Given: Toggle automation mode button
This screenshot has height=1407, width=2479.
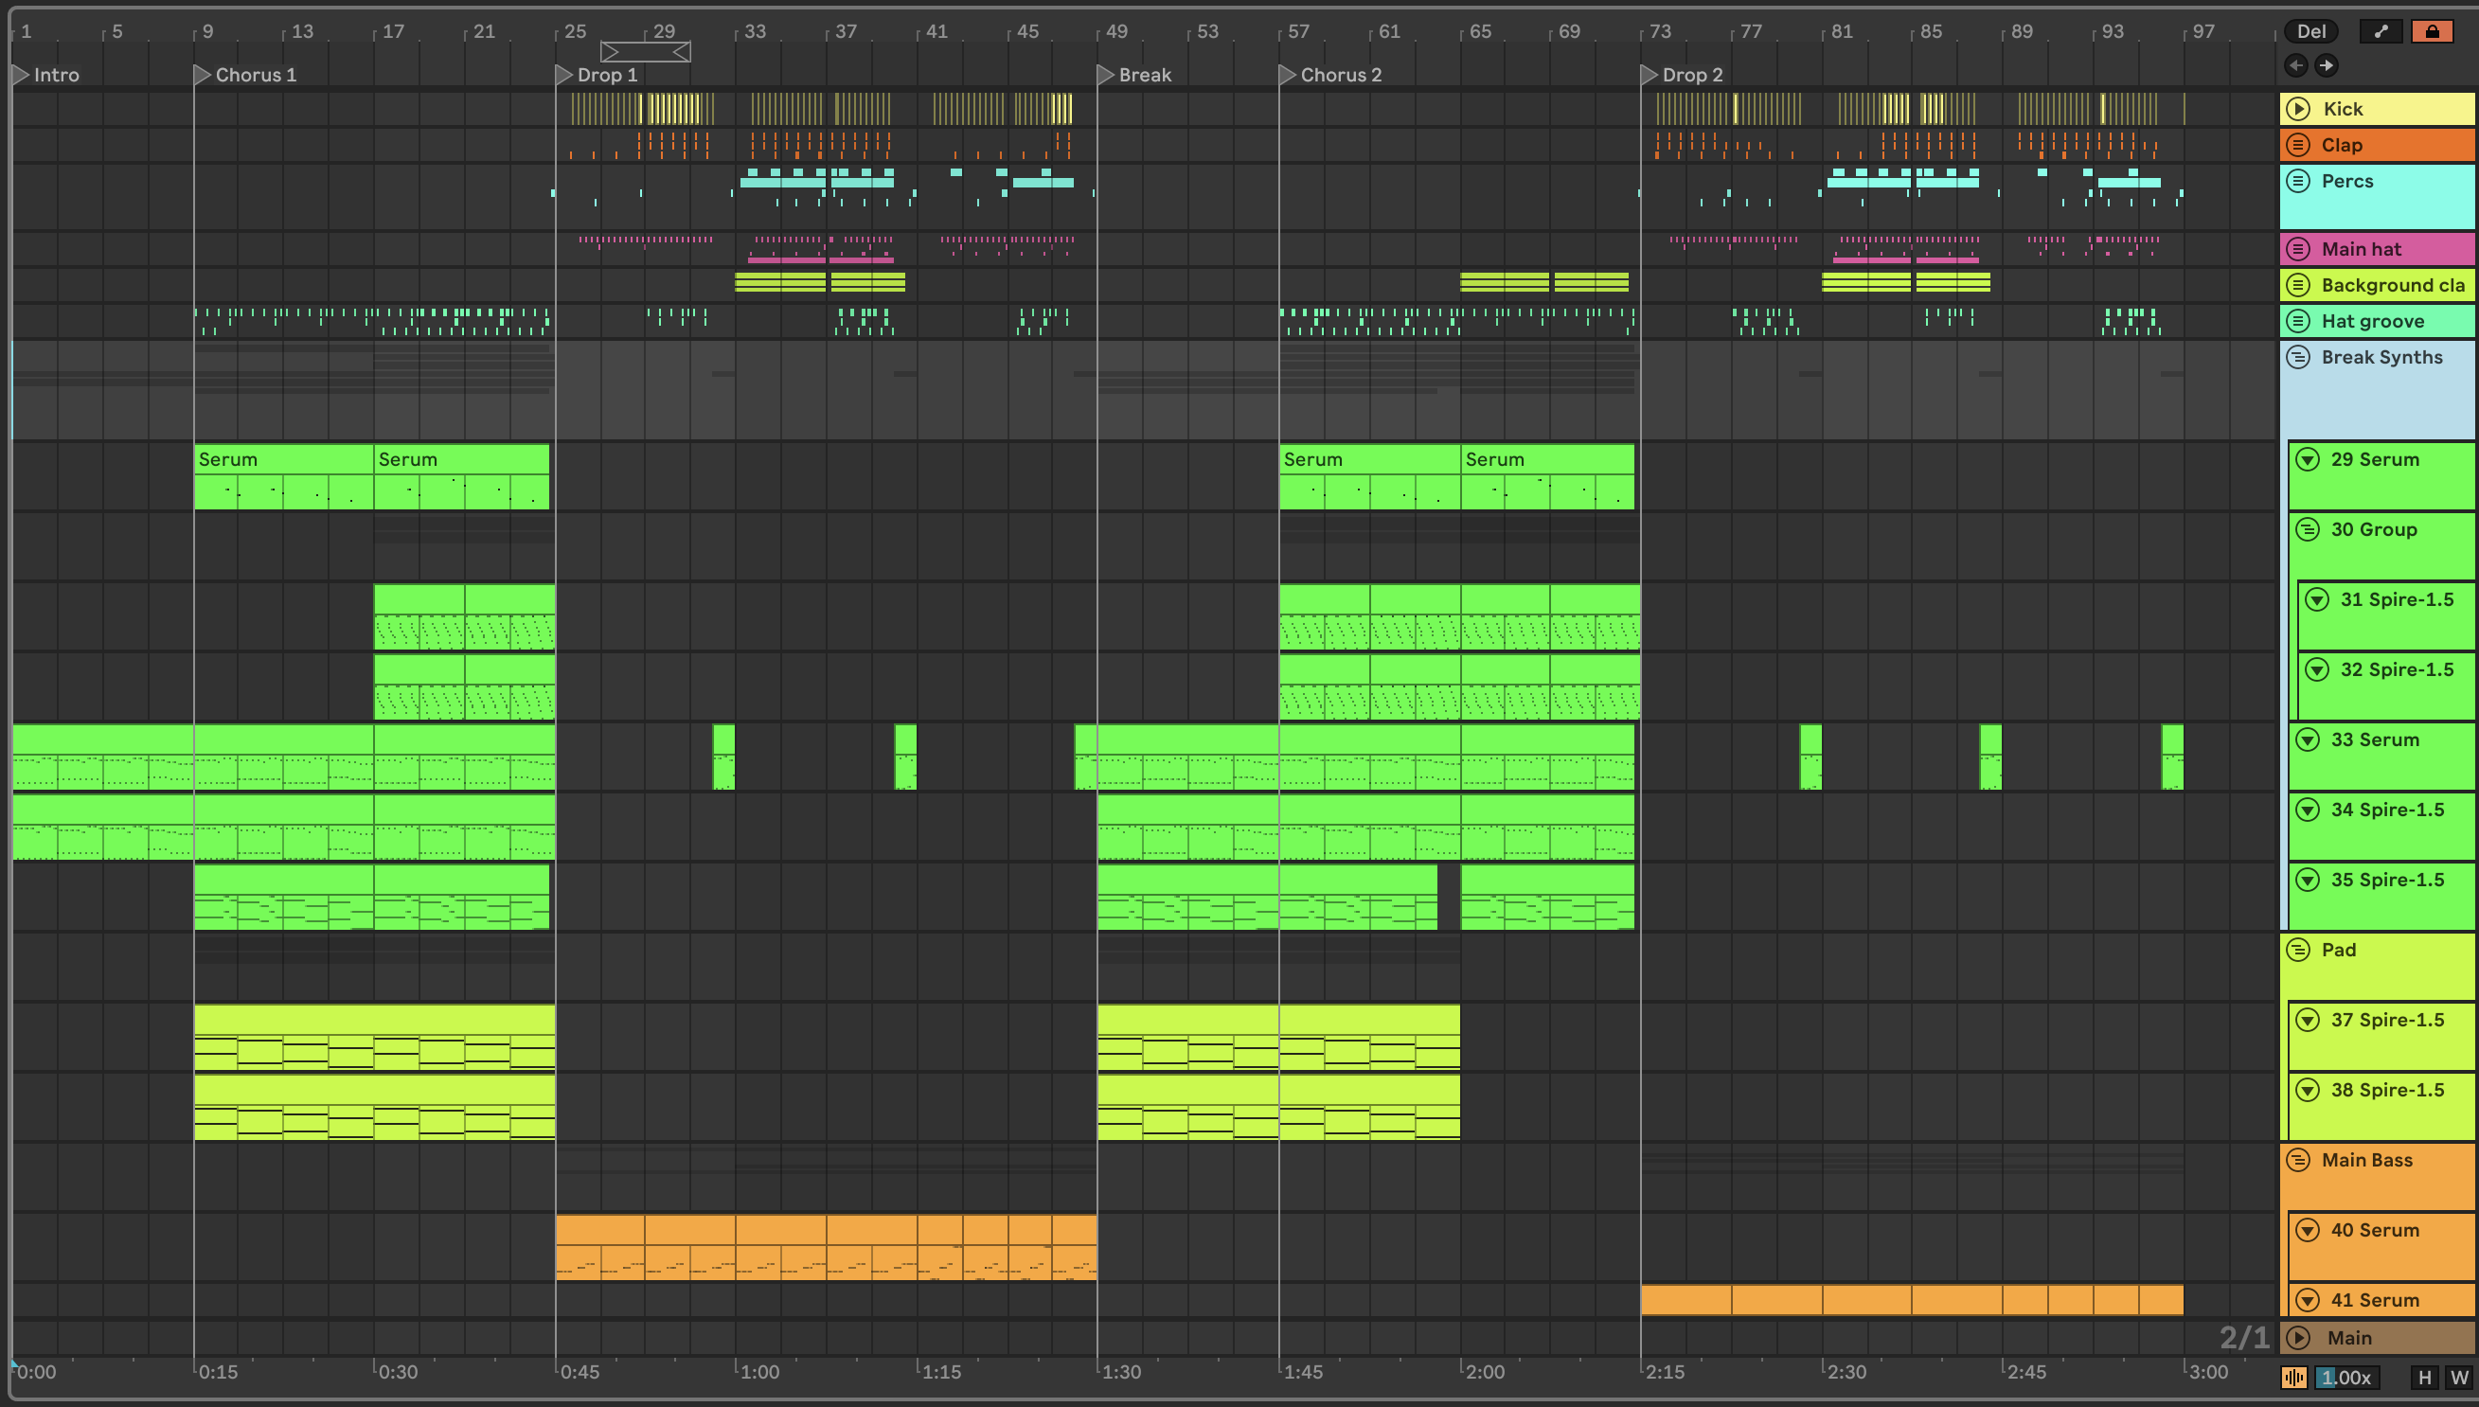Looking at the screenshot, I should (x=2381, y=31).
